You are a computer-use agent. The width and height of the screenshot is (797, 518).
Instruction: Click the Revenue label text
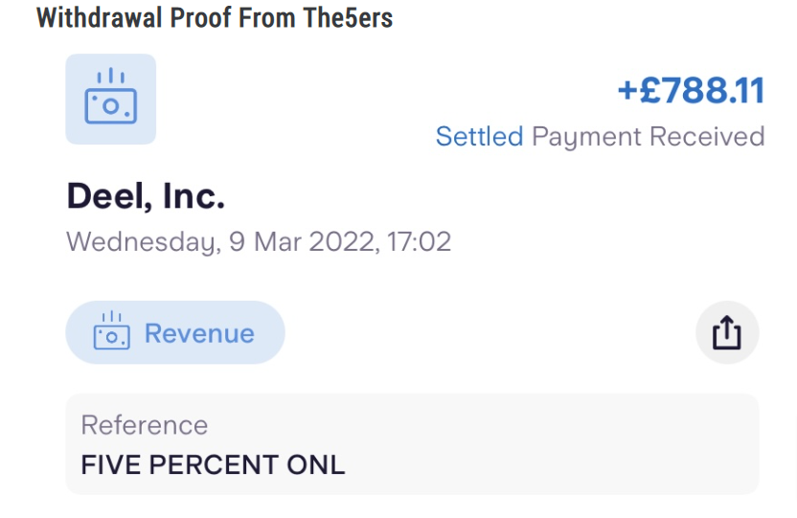click(199, 333)
